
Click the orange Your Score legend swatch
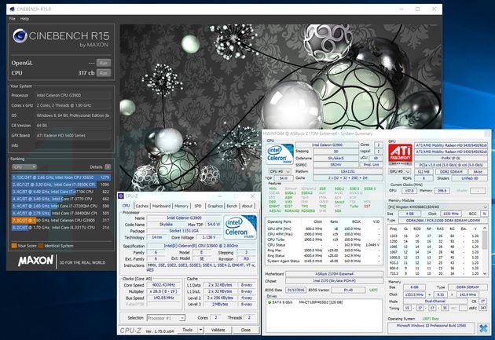14,246
